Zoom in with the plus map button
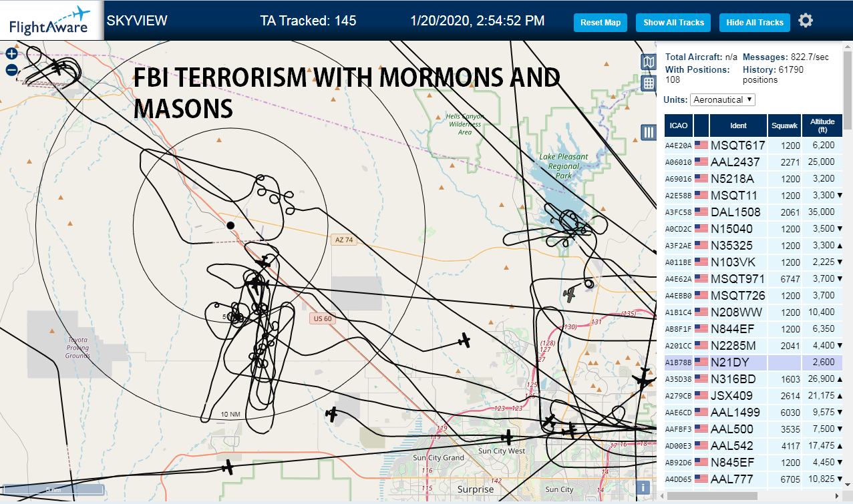 coord(11,54)
